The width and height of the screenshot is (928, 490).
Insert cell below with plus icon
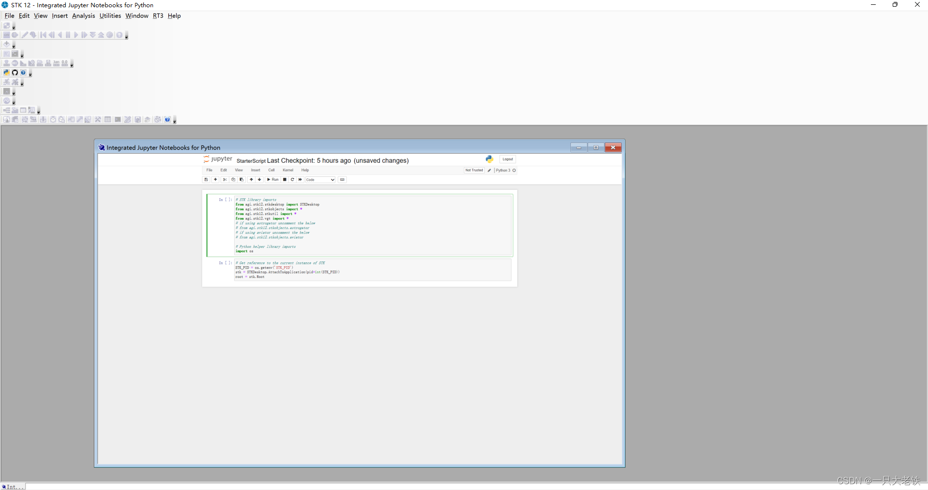[x=215, y=180]
